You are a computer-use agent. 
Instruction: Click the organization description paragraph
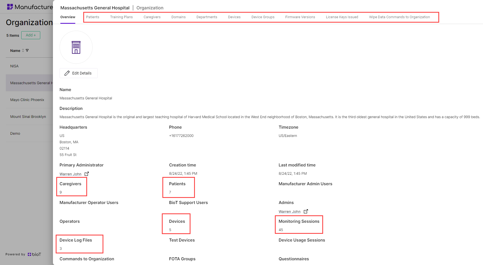click(x=270, y=117)
